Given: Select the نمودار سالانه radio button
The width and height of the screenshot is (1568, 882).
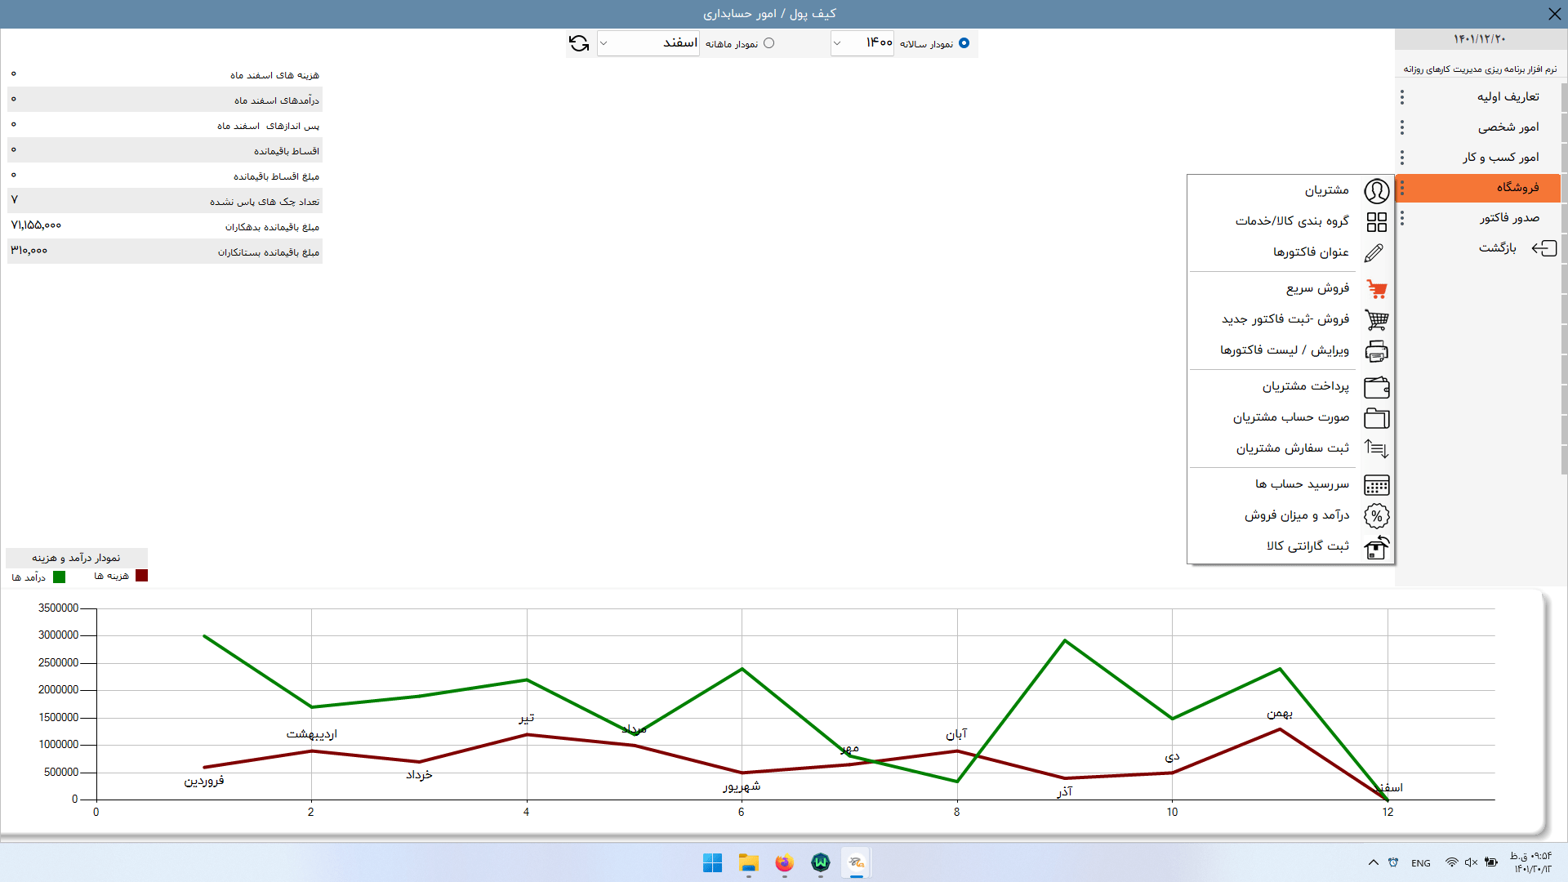Looking at the screenshot, I should tap(964, 43).
